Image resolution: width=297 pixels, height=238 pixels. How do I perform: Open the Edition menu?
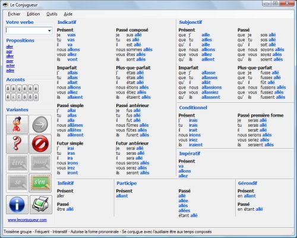pos(33,14)
